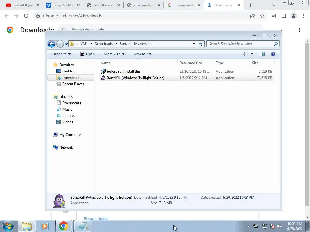
Task: Click icon of 'before run install this'
Action: click(103, 71)
